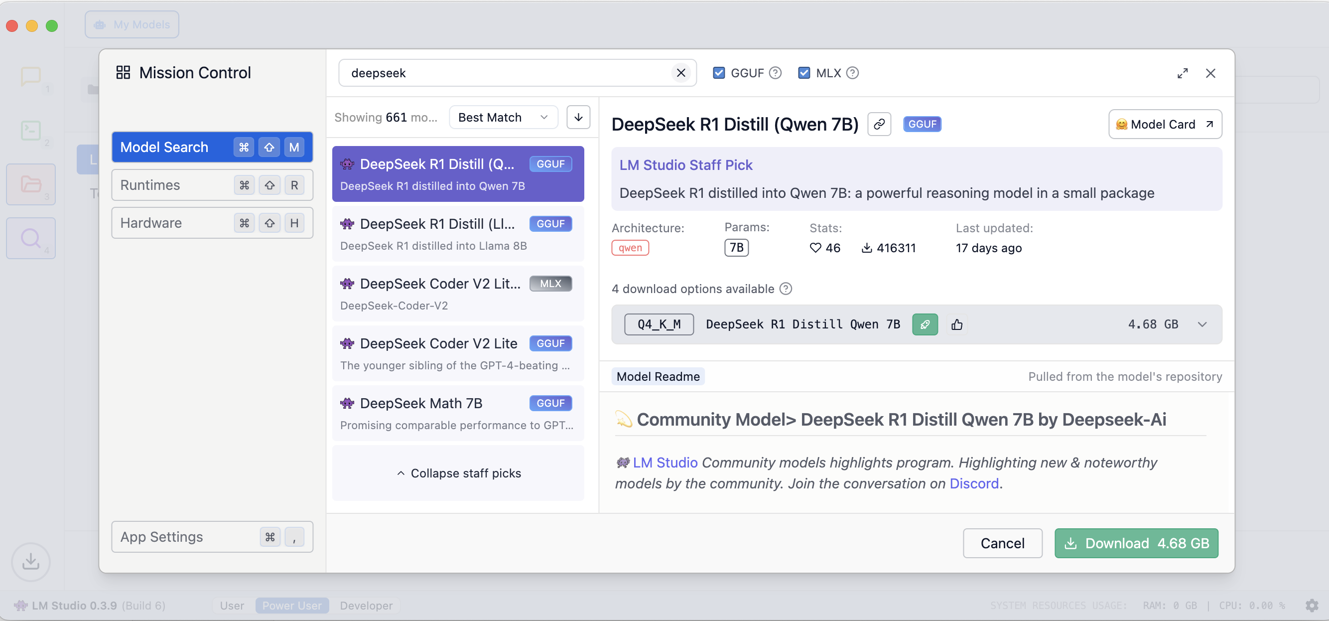Copy model link with chain icon
1329x621 pixels.
click(879, 125)
